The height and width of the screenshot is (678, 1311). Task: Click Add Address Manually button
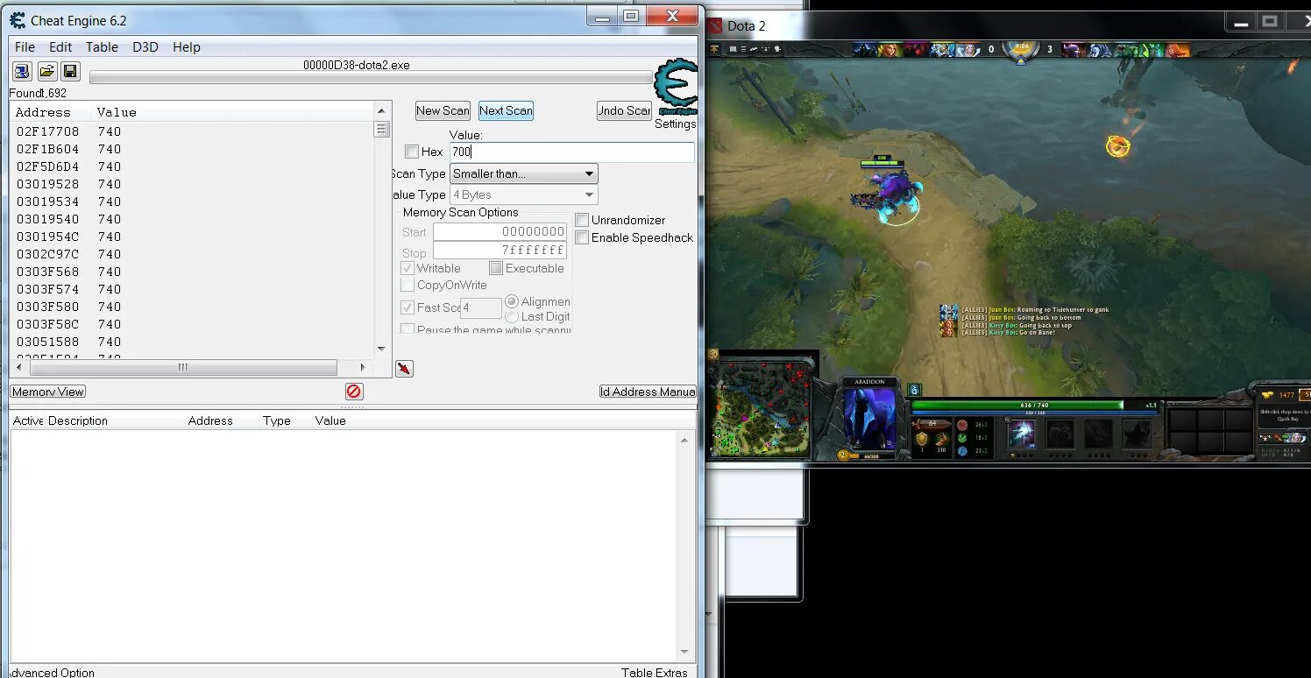(x=648, y=392)
